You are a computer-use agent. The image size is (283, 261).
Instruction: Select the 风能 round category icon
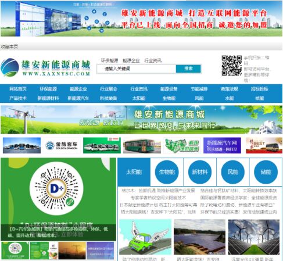[x=232, y=172]
